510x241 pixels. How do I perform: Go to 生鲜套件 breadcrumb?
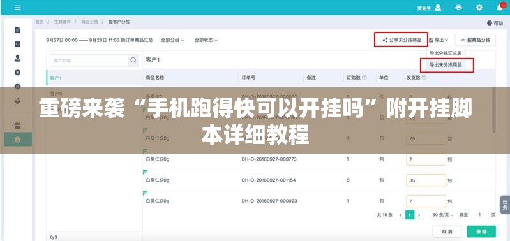click(x=62, y=22)
